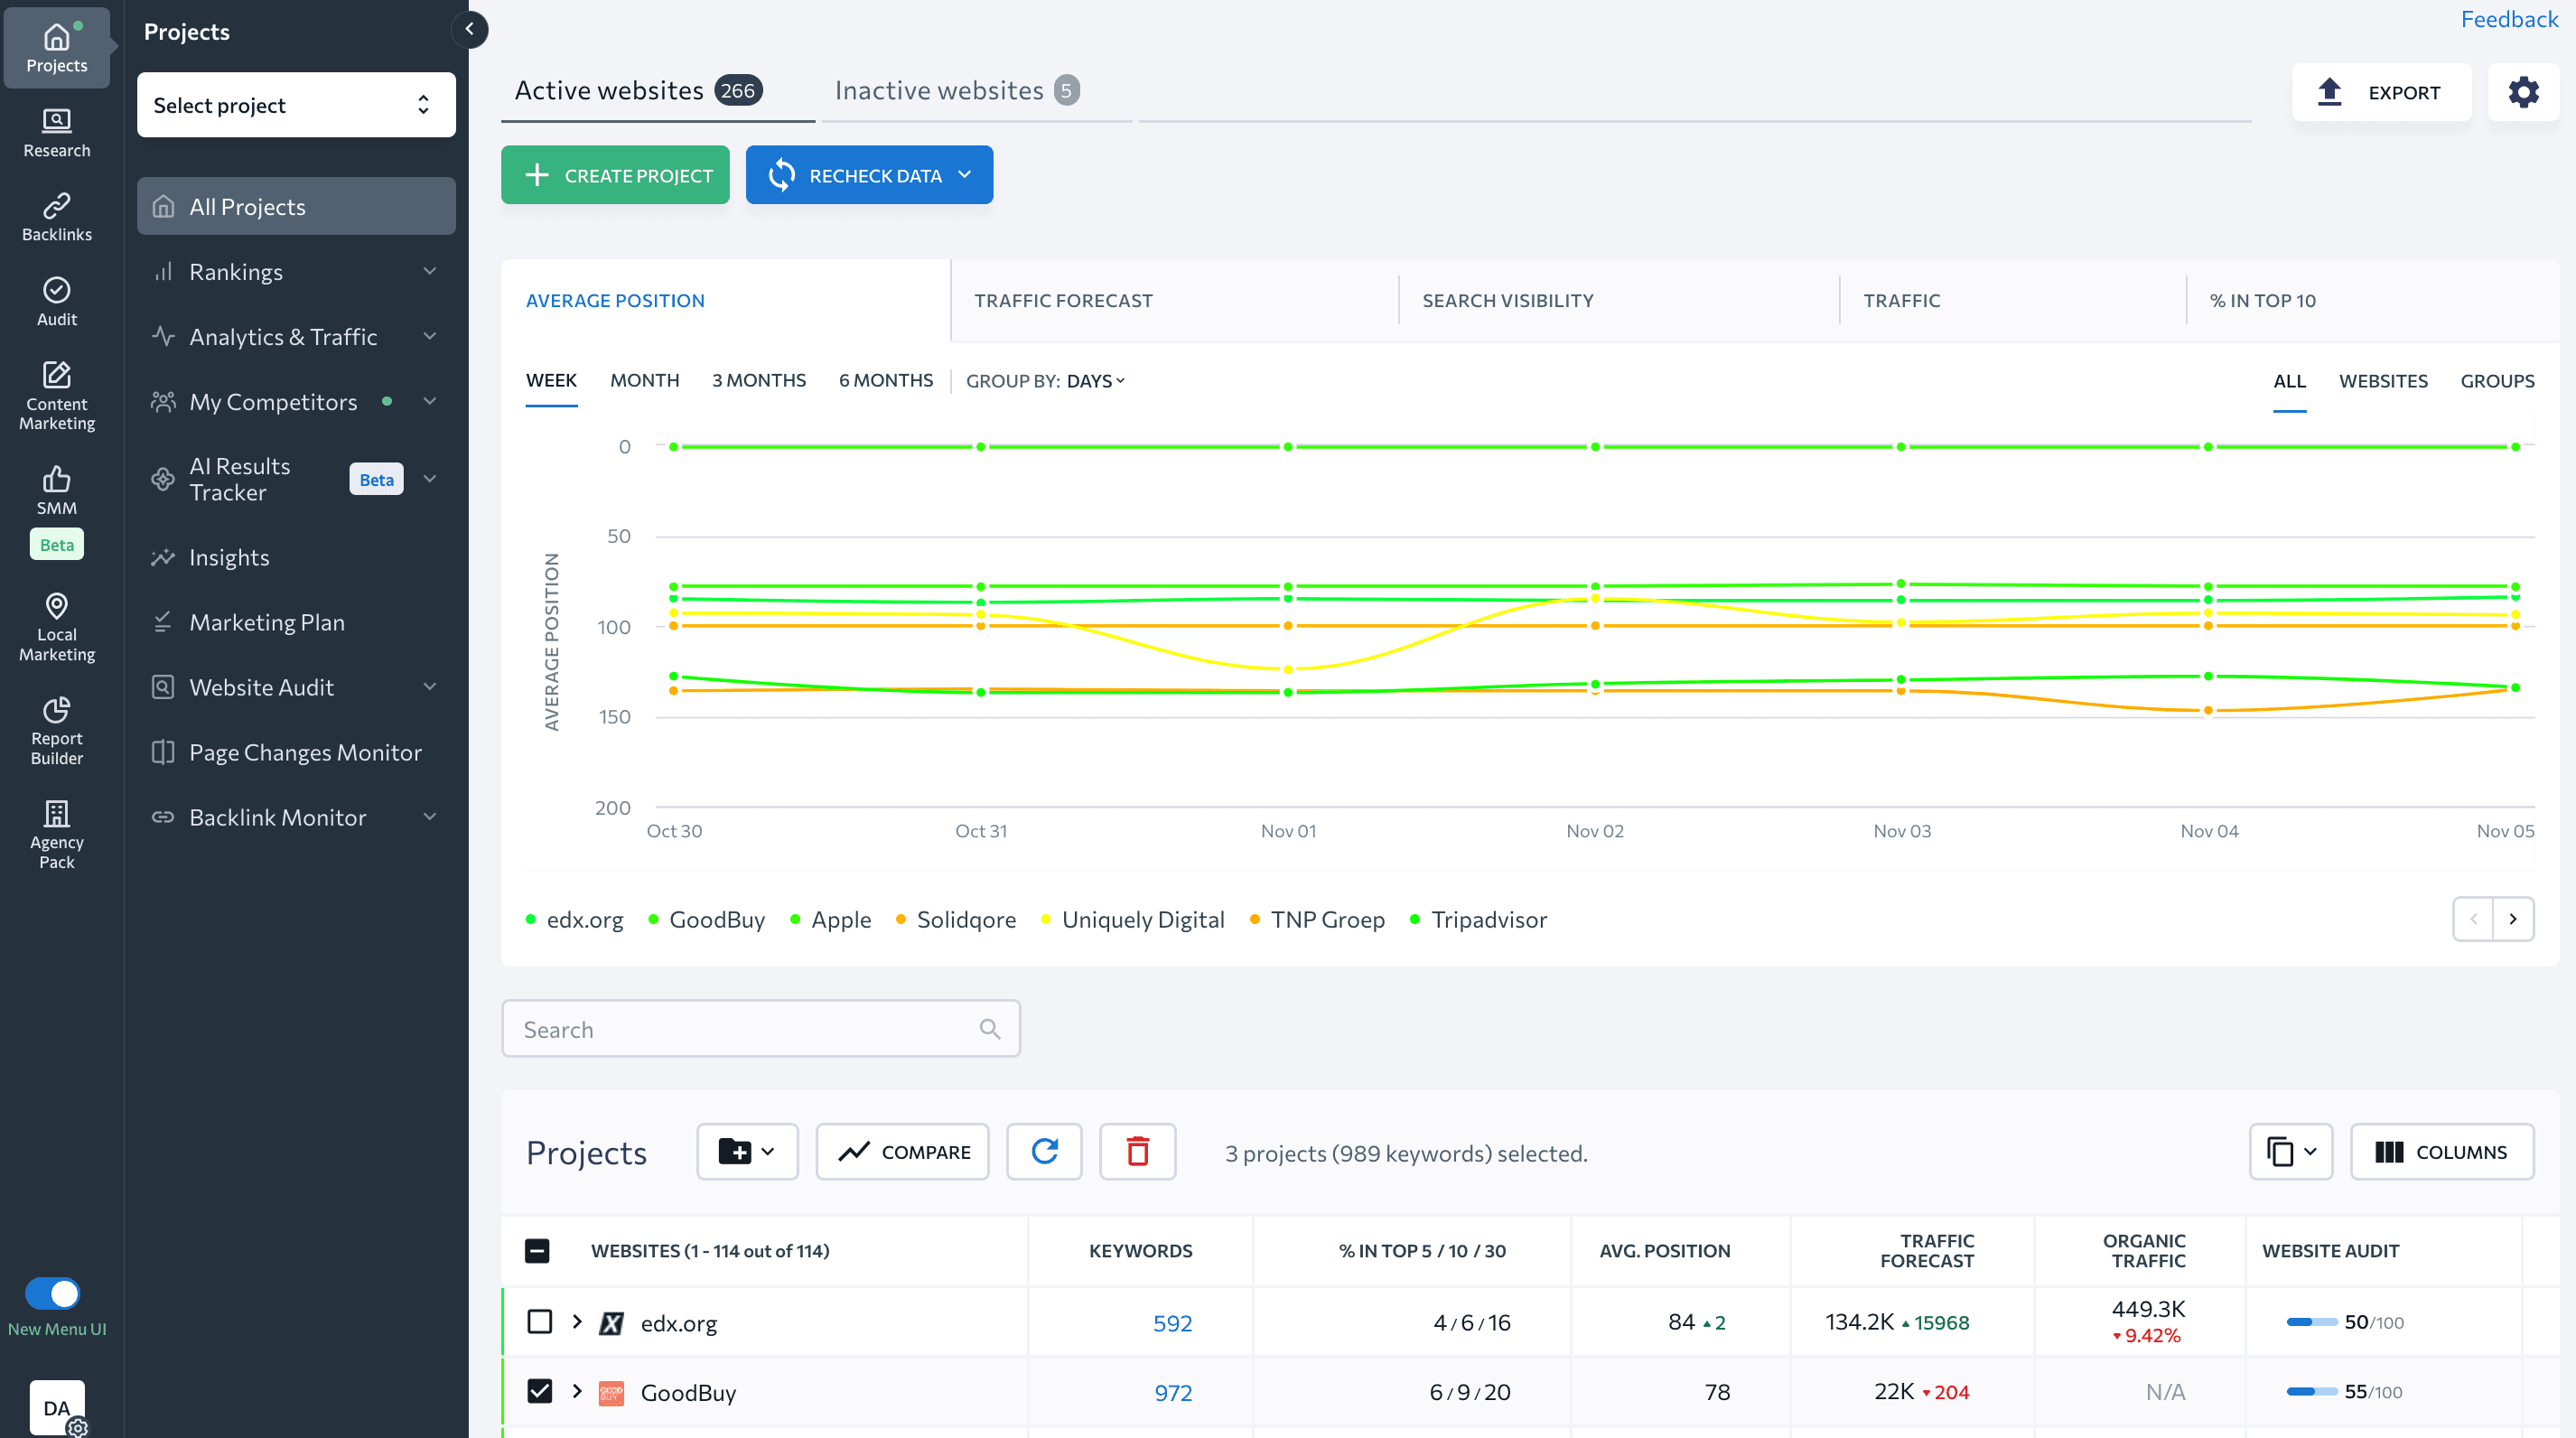The width and height of the screenshot is (2576, 1438).
Task: Toggle the New Menu UI switch
Action: 53,1293
